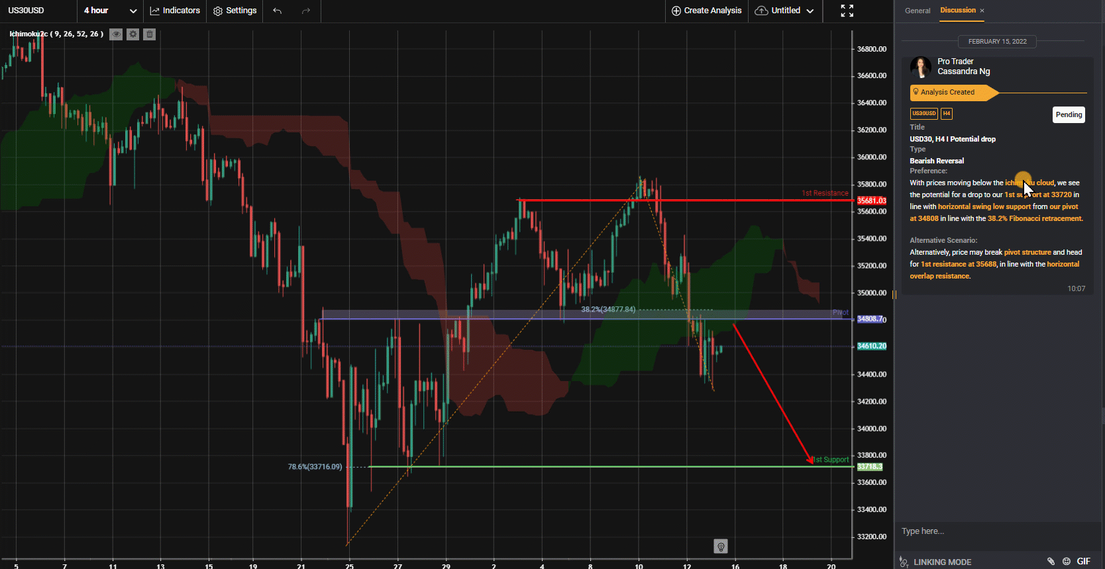The width and height of the screenshot is (1105, 569).
Task: Open the 4 hour timeframe dropdown
Action: 110,11
